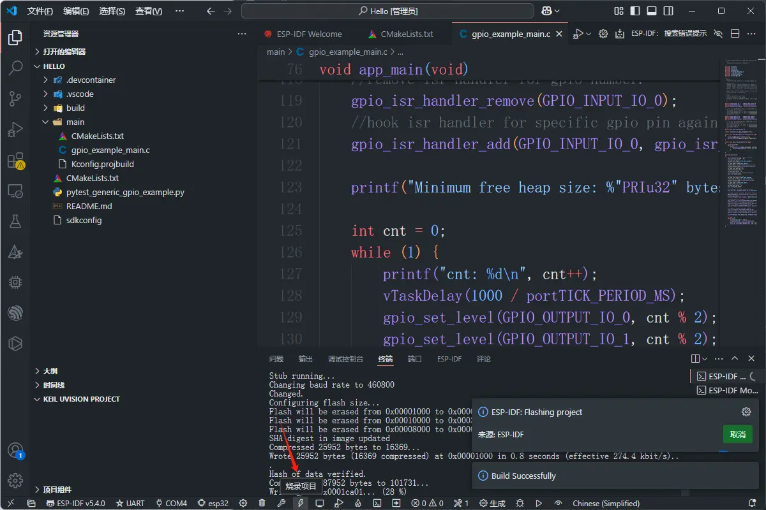Switch to the 调试控制台 panel tab

pos(345,359)
